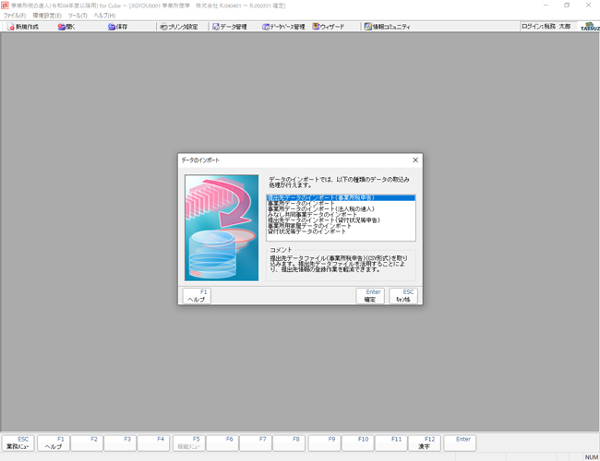
Task: Open the 環境設定(E) menu
Action: pos(47,16)
